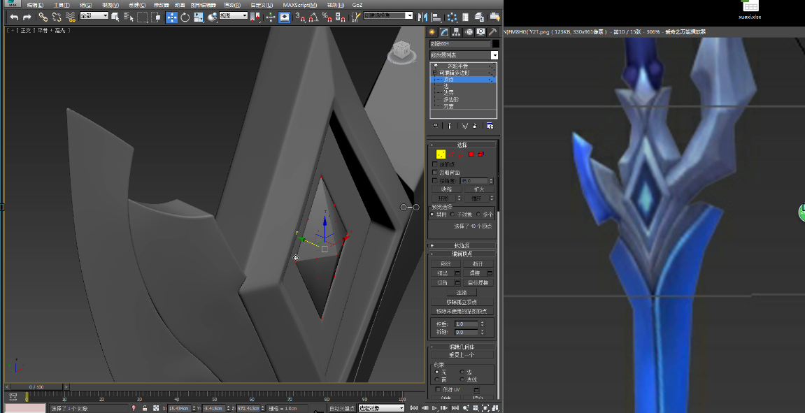Screen dimensions: 805x413
Task: Select the 法线 constraint radio button
Action: coord(462,379)
